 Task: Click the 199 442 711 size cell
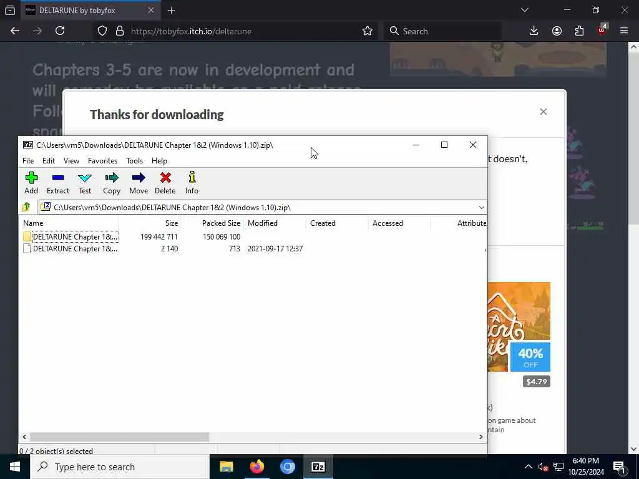tap(159, 236)
